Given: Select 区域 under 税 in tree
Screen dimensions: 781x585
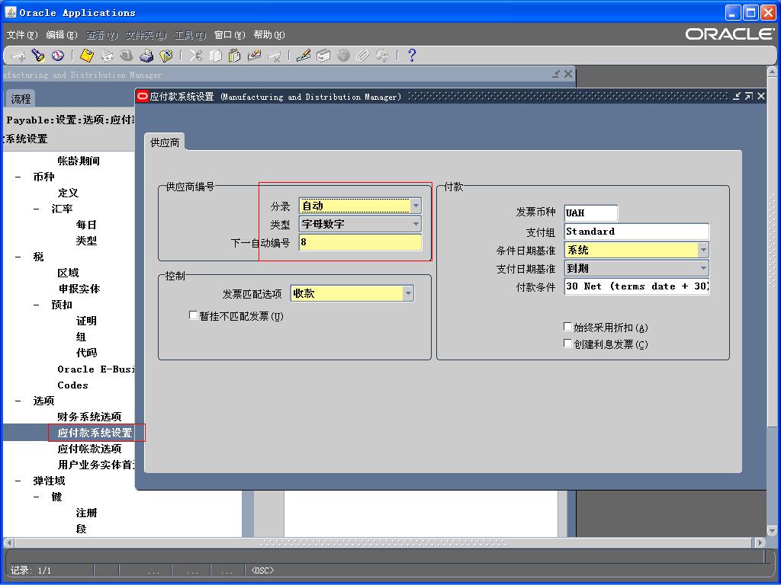Looking at the screenshot, I should (x=68, y=273).
